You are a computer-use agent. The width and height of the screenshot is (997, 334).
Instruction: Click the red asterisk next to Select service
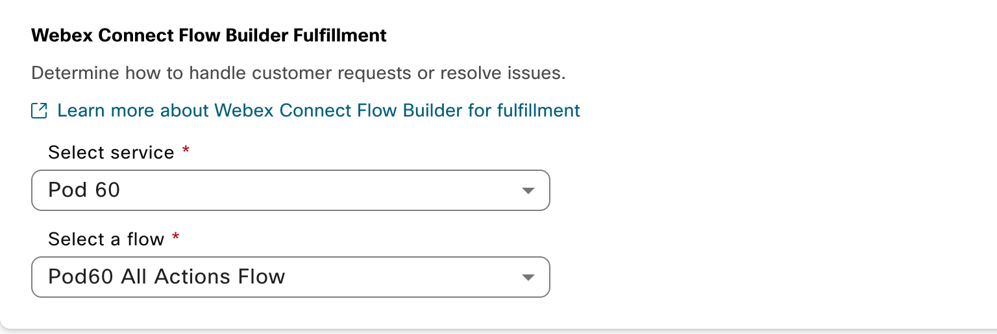click(186, 151)
